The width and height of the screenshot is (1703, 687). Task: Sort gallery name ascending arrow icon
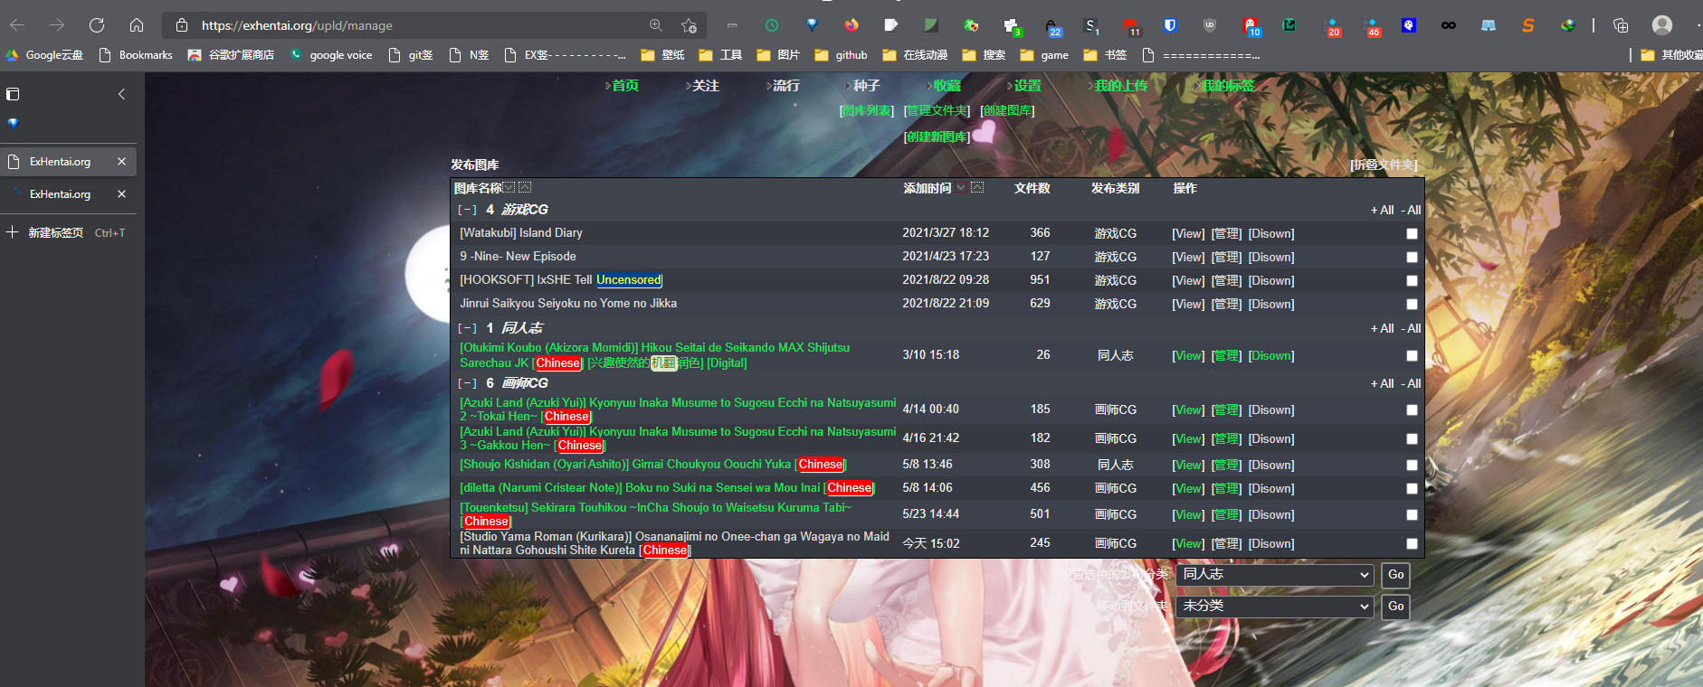[525, 187]
